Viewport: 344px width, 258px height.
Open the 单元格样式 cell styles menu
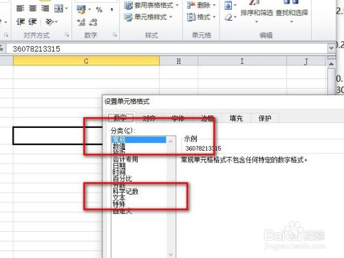click(148, 17)
